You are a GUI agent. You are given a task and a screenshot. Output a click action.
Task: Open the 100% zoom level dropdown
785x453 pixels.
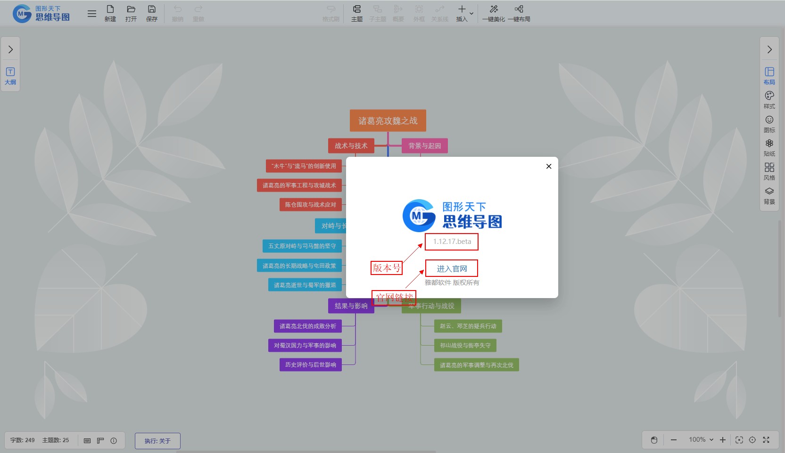click(x=701, y=440)
